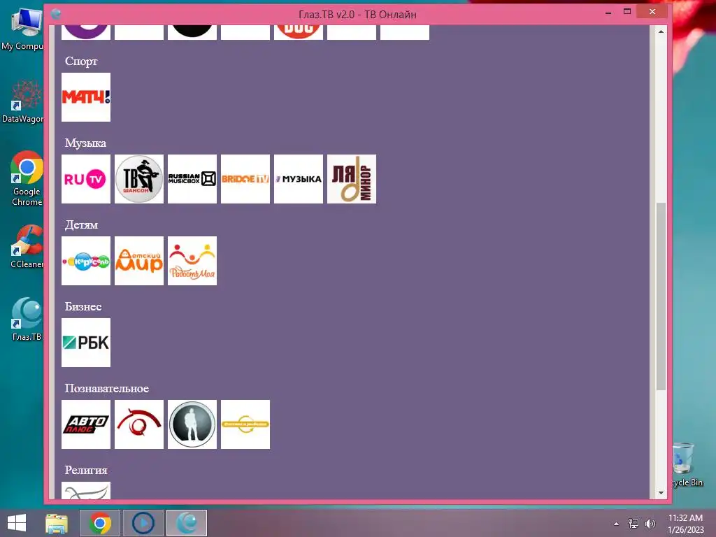
Task: Select the CCleaner desktop shortcut
Action: (x=27, y=247)
